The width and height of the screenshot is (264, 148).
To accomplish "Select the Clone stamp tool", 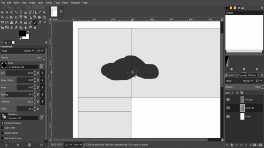I will click(x=12, y=28).
